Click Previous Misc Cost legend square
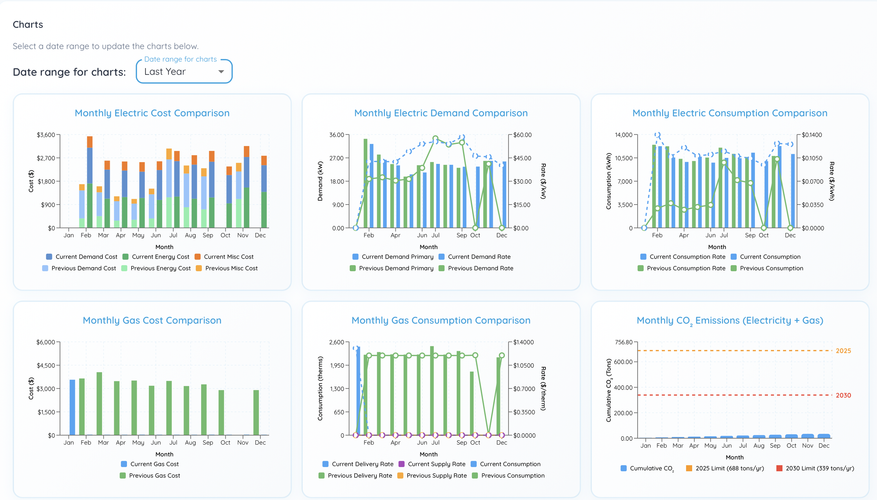This screenshot has width=877, height=500. (x=199, y=268)
